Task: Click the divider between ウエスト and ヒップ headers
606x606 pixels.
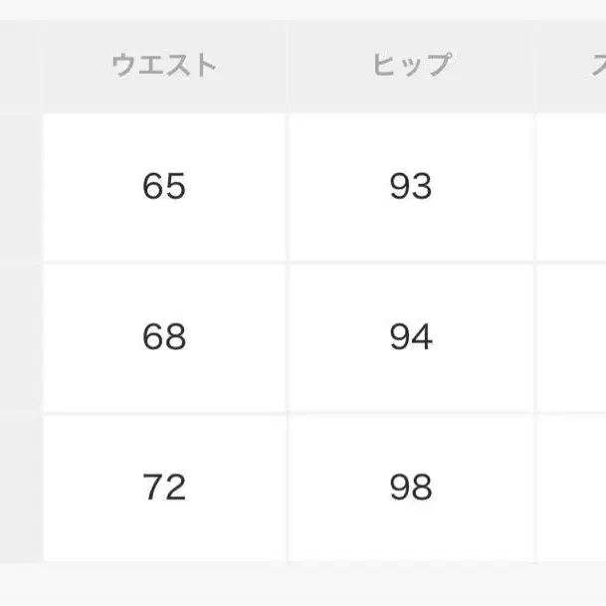Action: click(x=288, y=67)
